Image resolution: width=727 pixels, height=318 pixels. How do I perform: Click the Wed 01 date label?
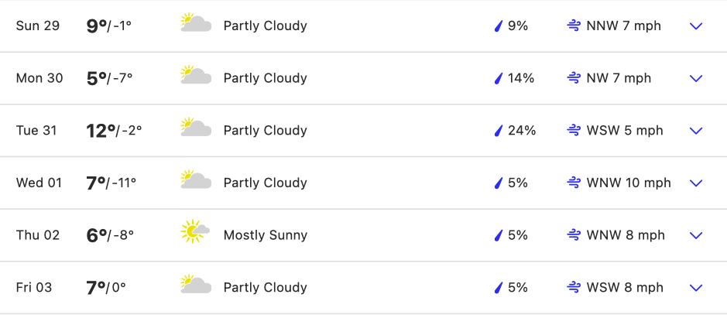(x=38, y=183)
